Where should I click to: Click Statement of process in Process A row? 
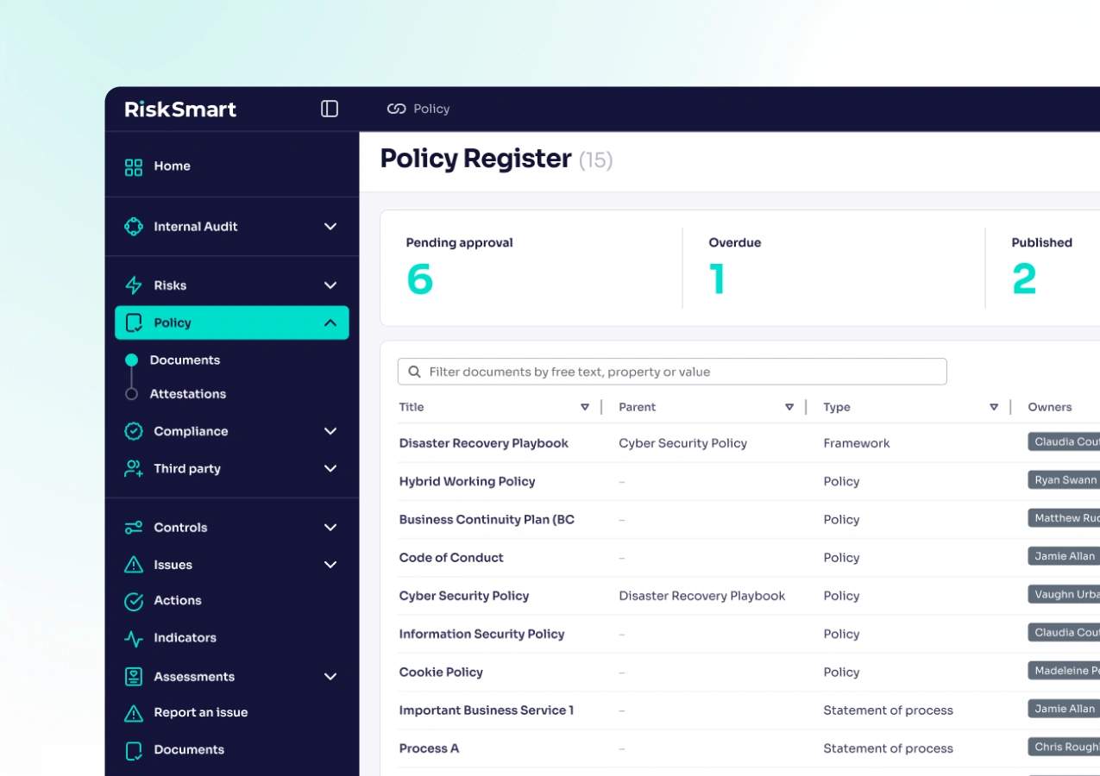(889, 748)
